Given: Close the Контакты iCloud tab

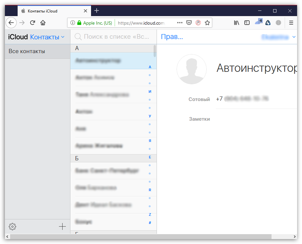Looking at the screenshot, I should (85, 11).
